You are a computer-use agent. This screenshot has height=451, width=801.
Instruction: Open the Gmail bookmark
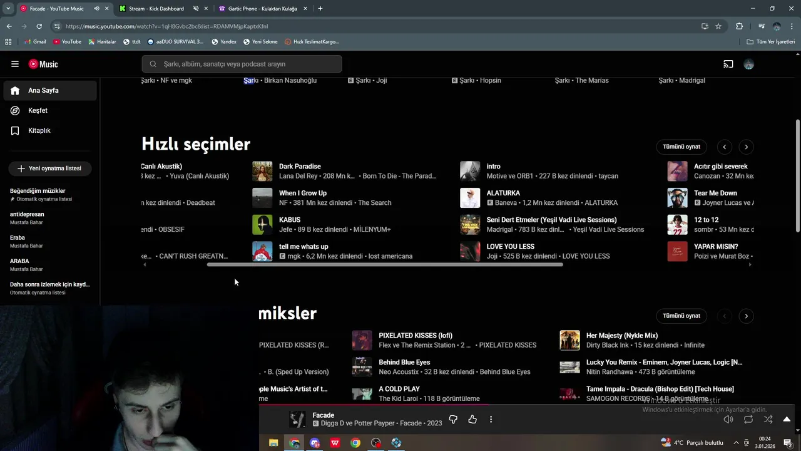tap(35, 42)
